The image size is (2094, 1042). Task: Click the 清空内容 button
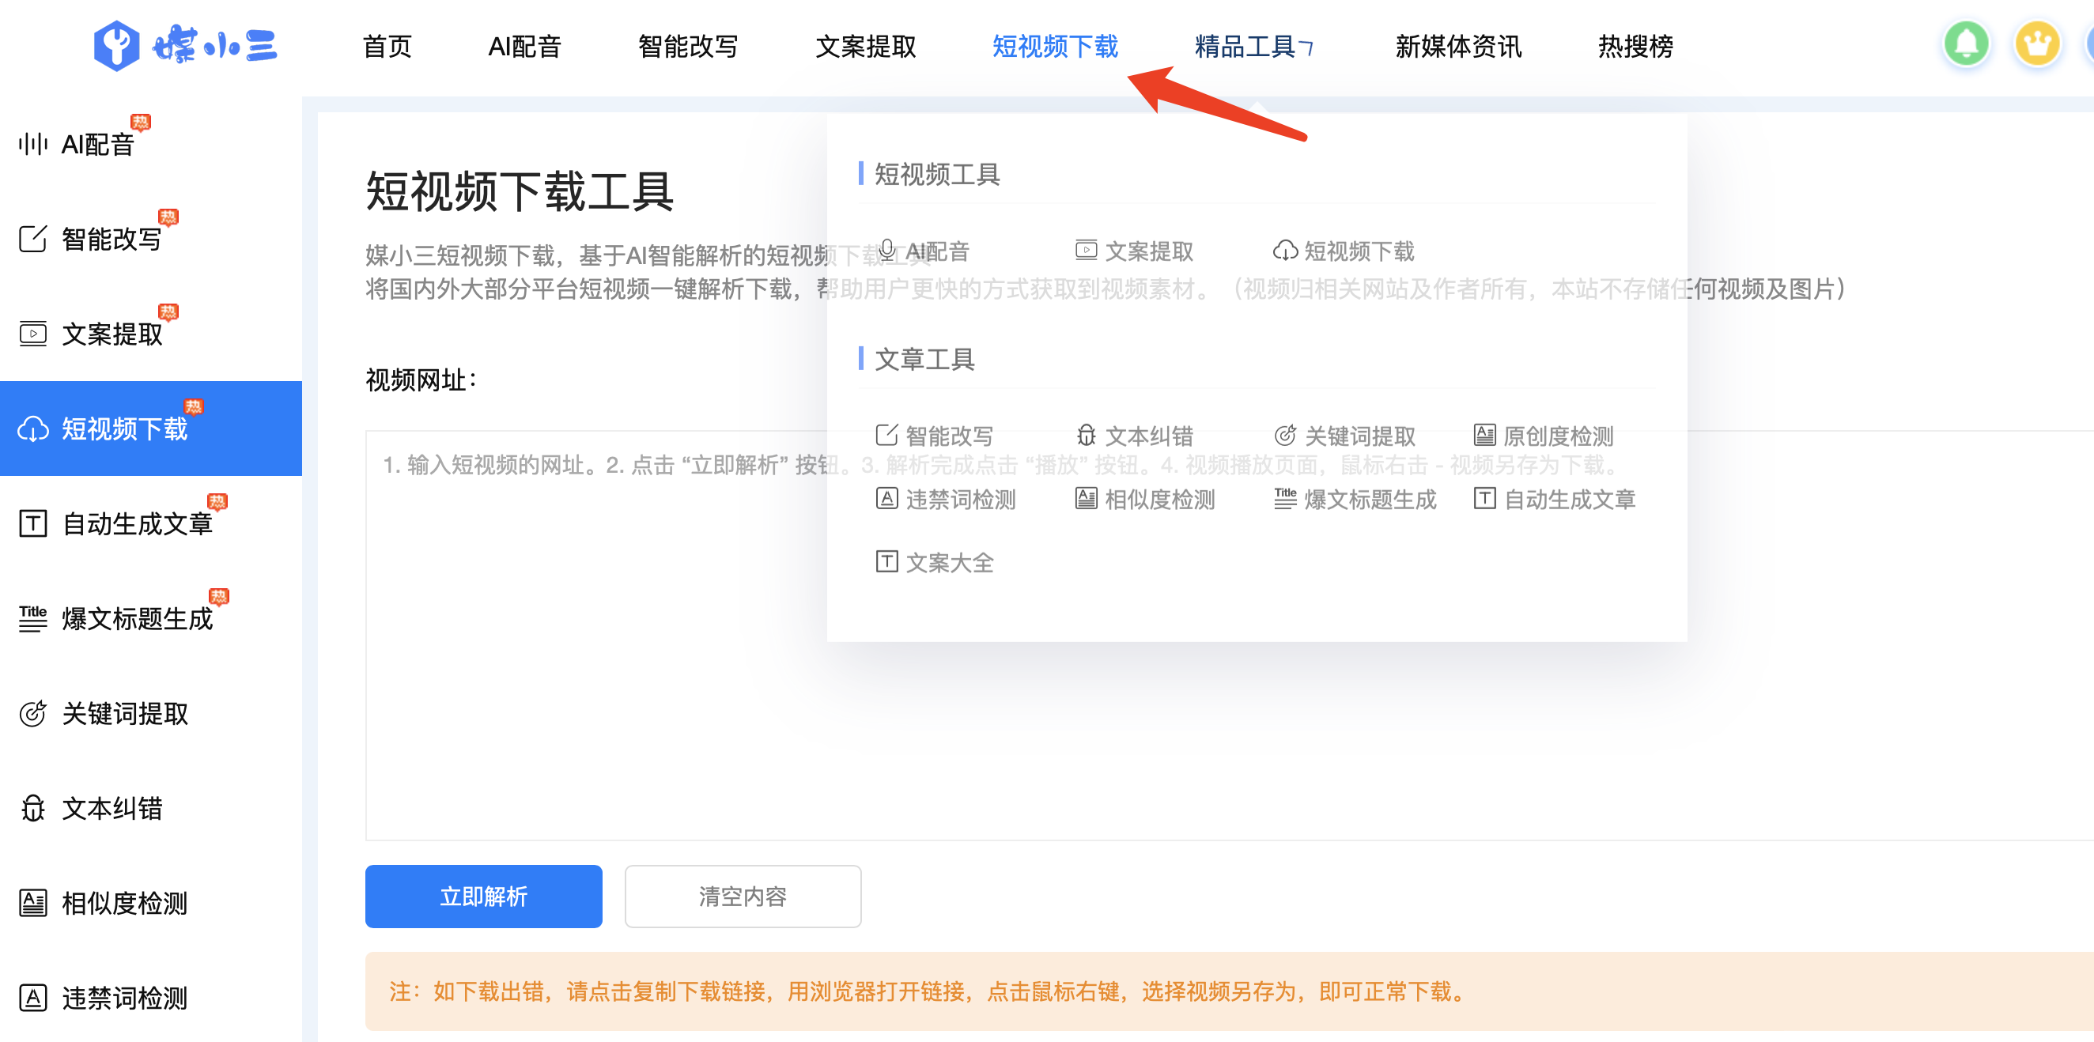point(743,897)
